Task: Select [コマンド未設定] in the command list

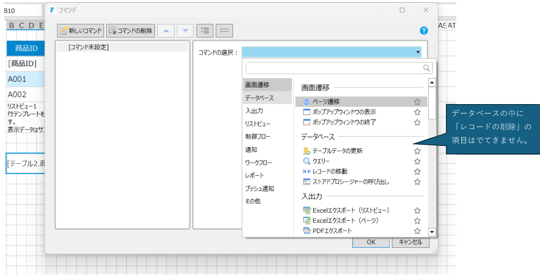Action: 89,48
